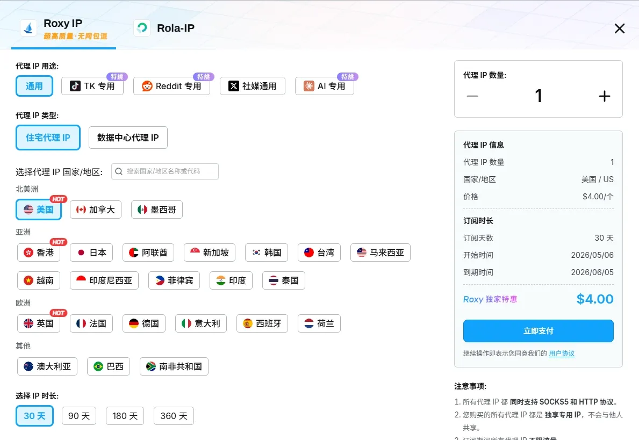The width and height of the screenshot is (639, 440).
Task: Select 法国 country flag option
Action: [91, 323]
